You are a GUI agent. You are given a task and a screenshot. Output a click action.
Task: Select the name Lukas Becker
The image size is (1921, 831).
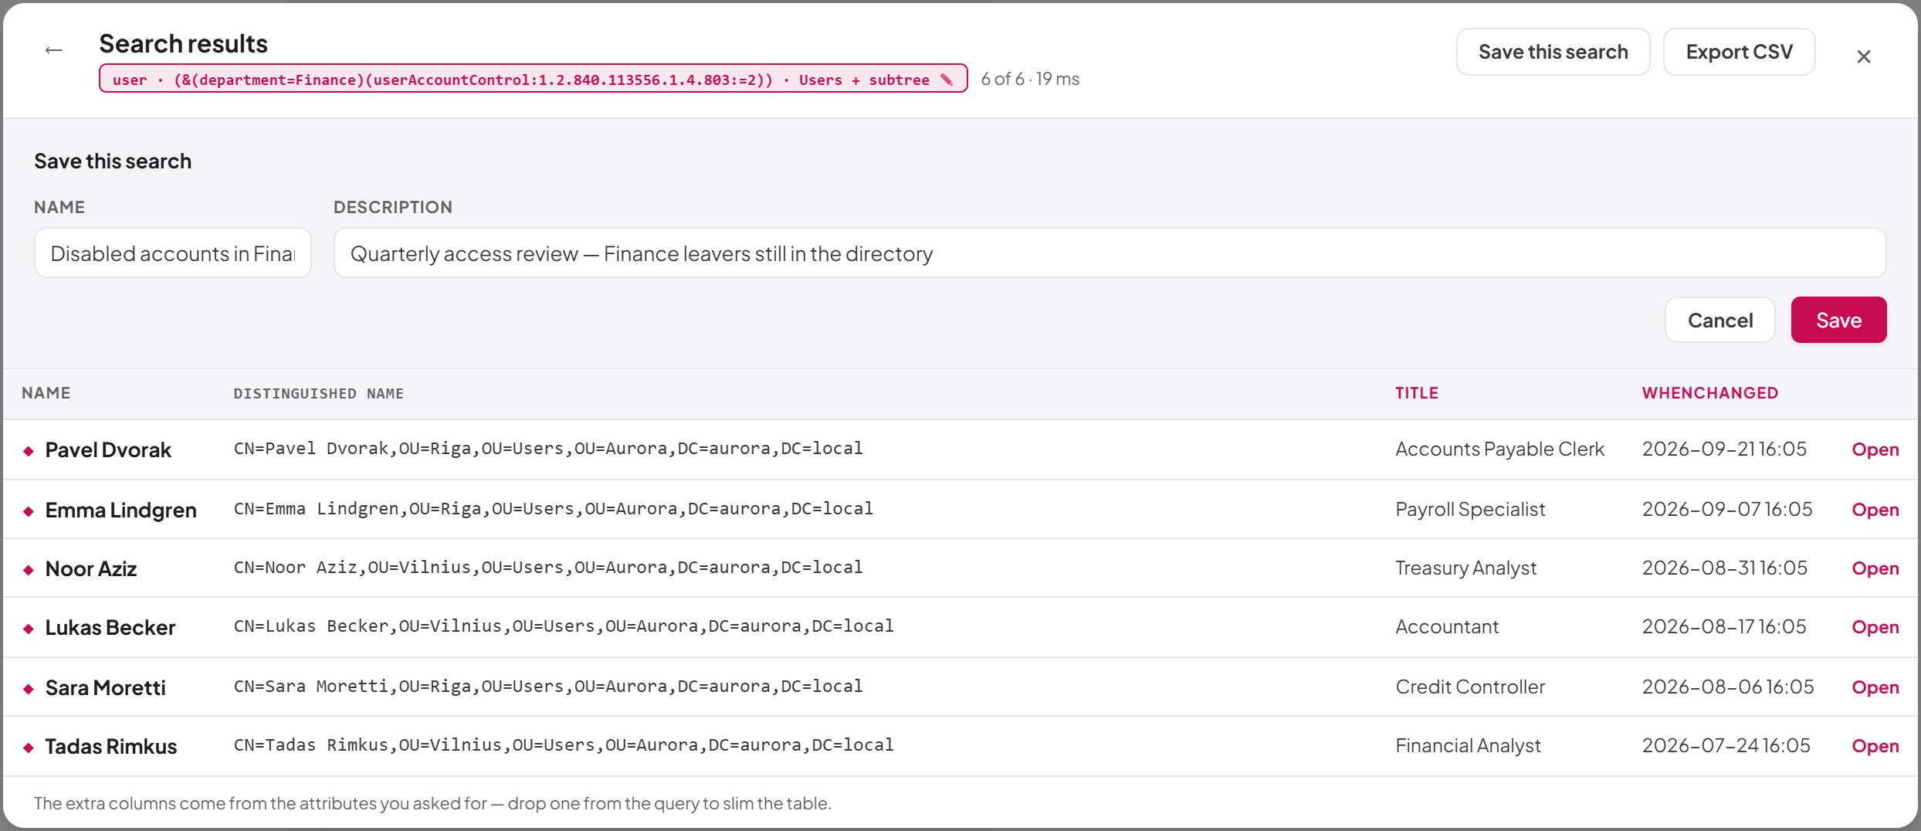point(110,628)
